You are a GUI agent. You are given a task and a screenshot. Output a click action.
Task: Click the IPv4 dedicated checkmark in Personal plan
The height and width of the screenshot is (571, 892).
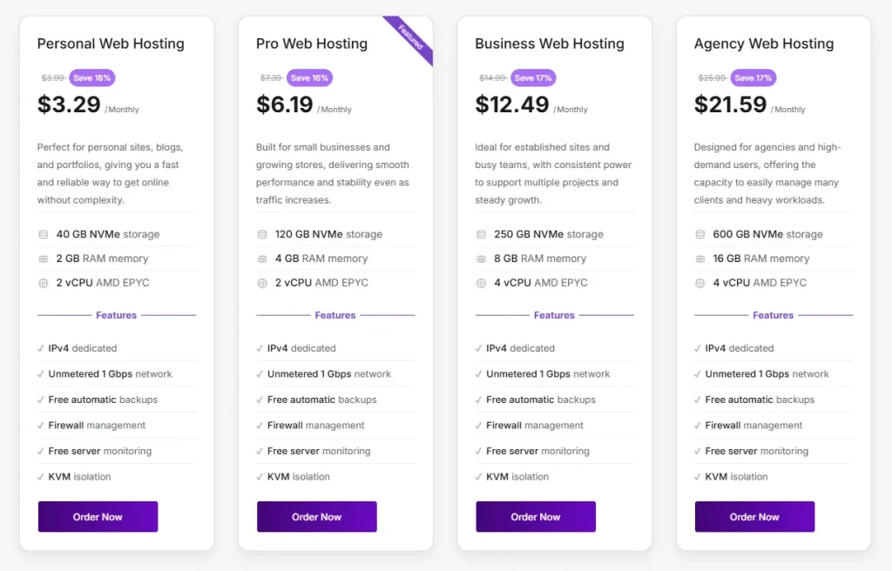coord(41,348)
